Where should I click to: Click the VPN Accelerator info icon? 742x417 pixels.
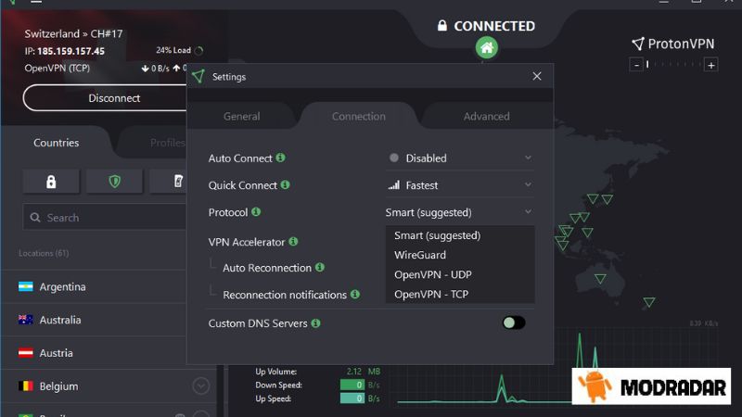(293, 242)
